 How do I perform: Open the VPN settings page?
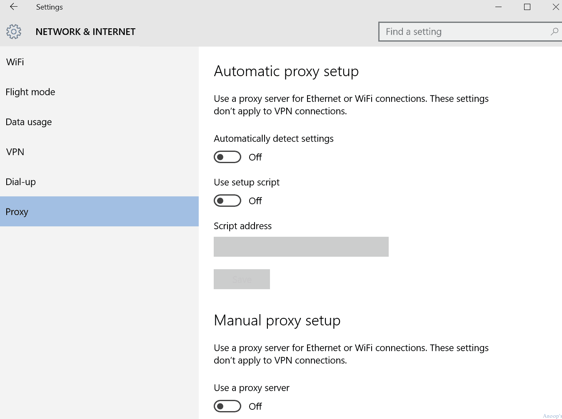pos(99,152)
